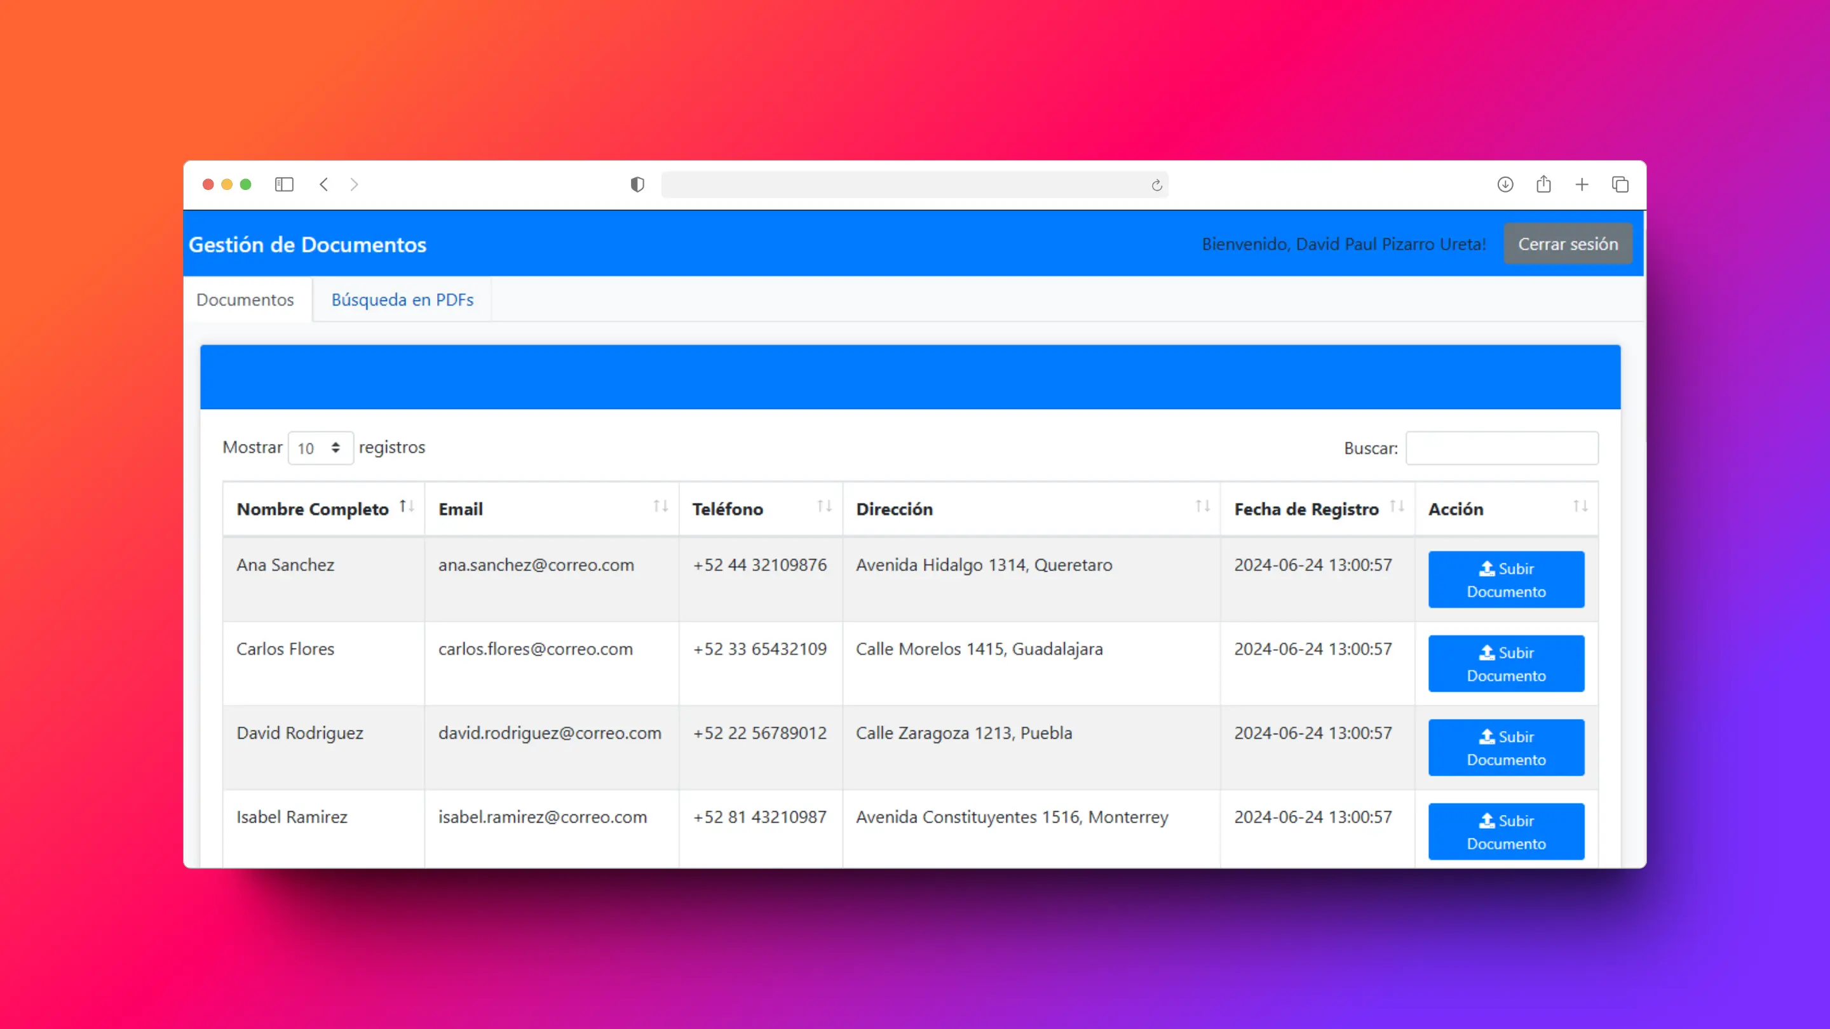1830x1029 pixels.
Task: Select the Documentos tab
Action: 246,300
